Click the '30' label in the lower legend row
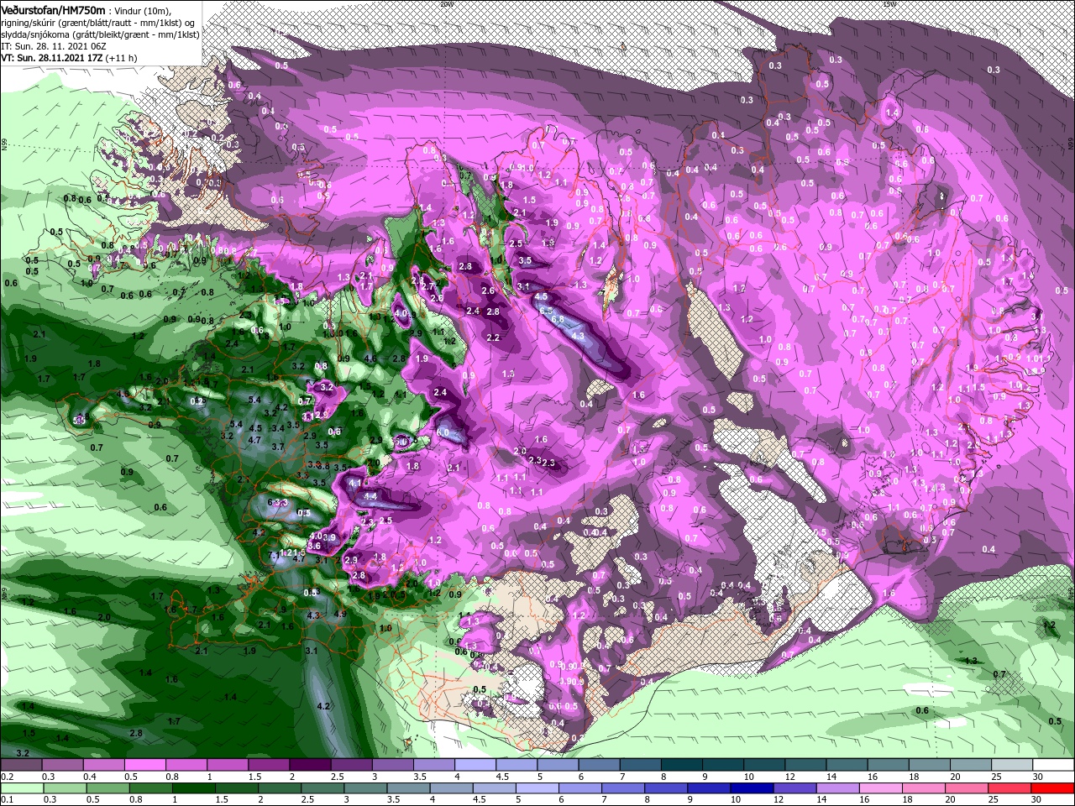The image size is (1075, 806). 1038,799
